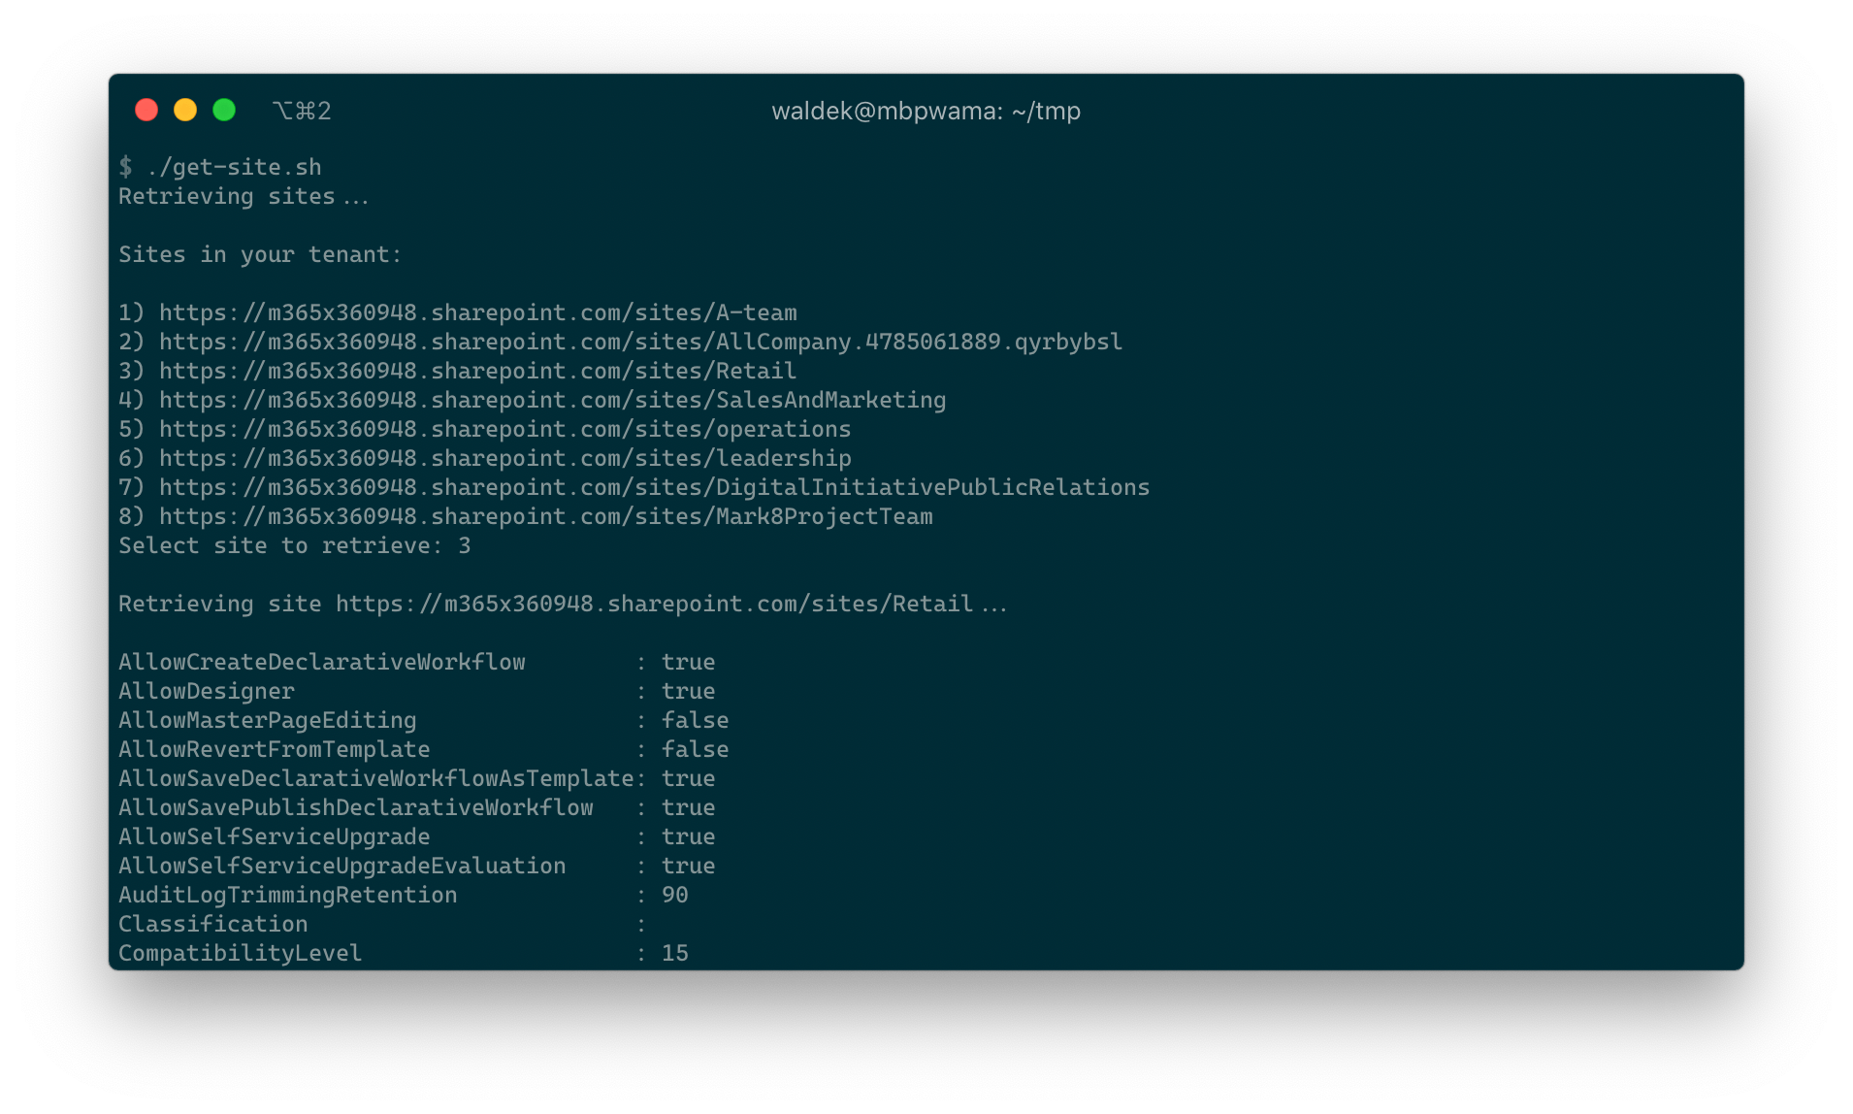The height and width of the screenshot is (1114, 1853).
Task: Click the ⌥⌘2 shortcut indicator
Action: [302, 112]
